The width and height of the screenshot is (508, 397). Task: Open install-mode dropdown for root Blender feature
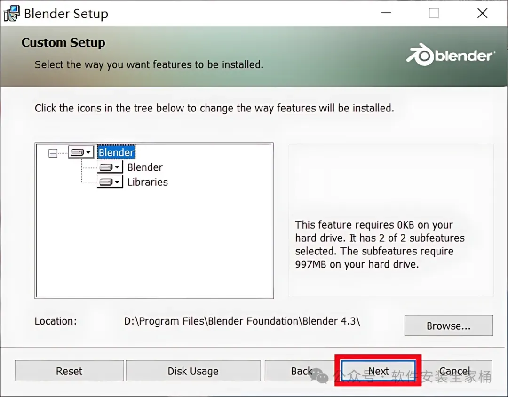pyautogui.click(x=81, y=152)
